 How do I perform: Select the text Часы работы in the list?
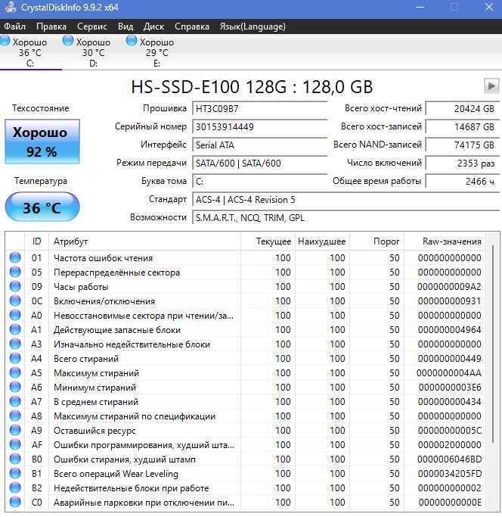pos(81,287)
